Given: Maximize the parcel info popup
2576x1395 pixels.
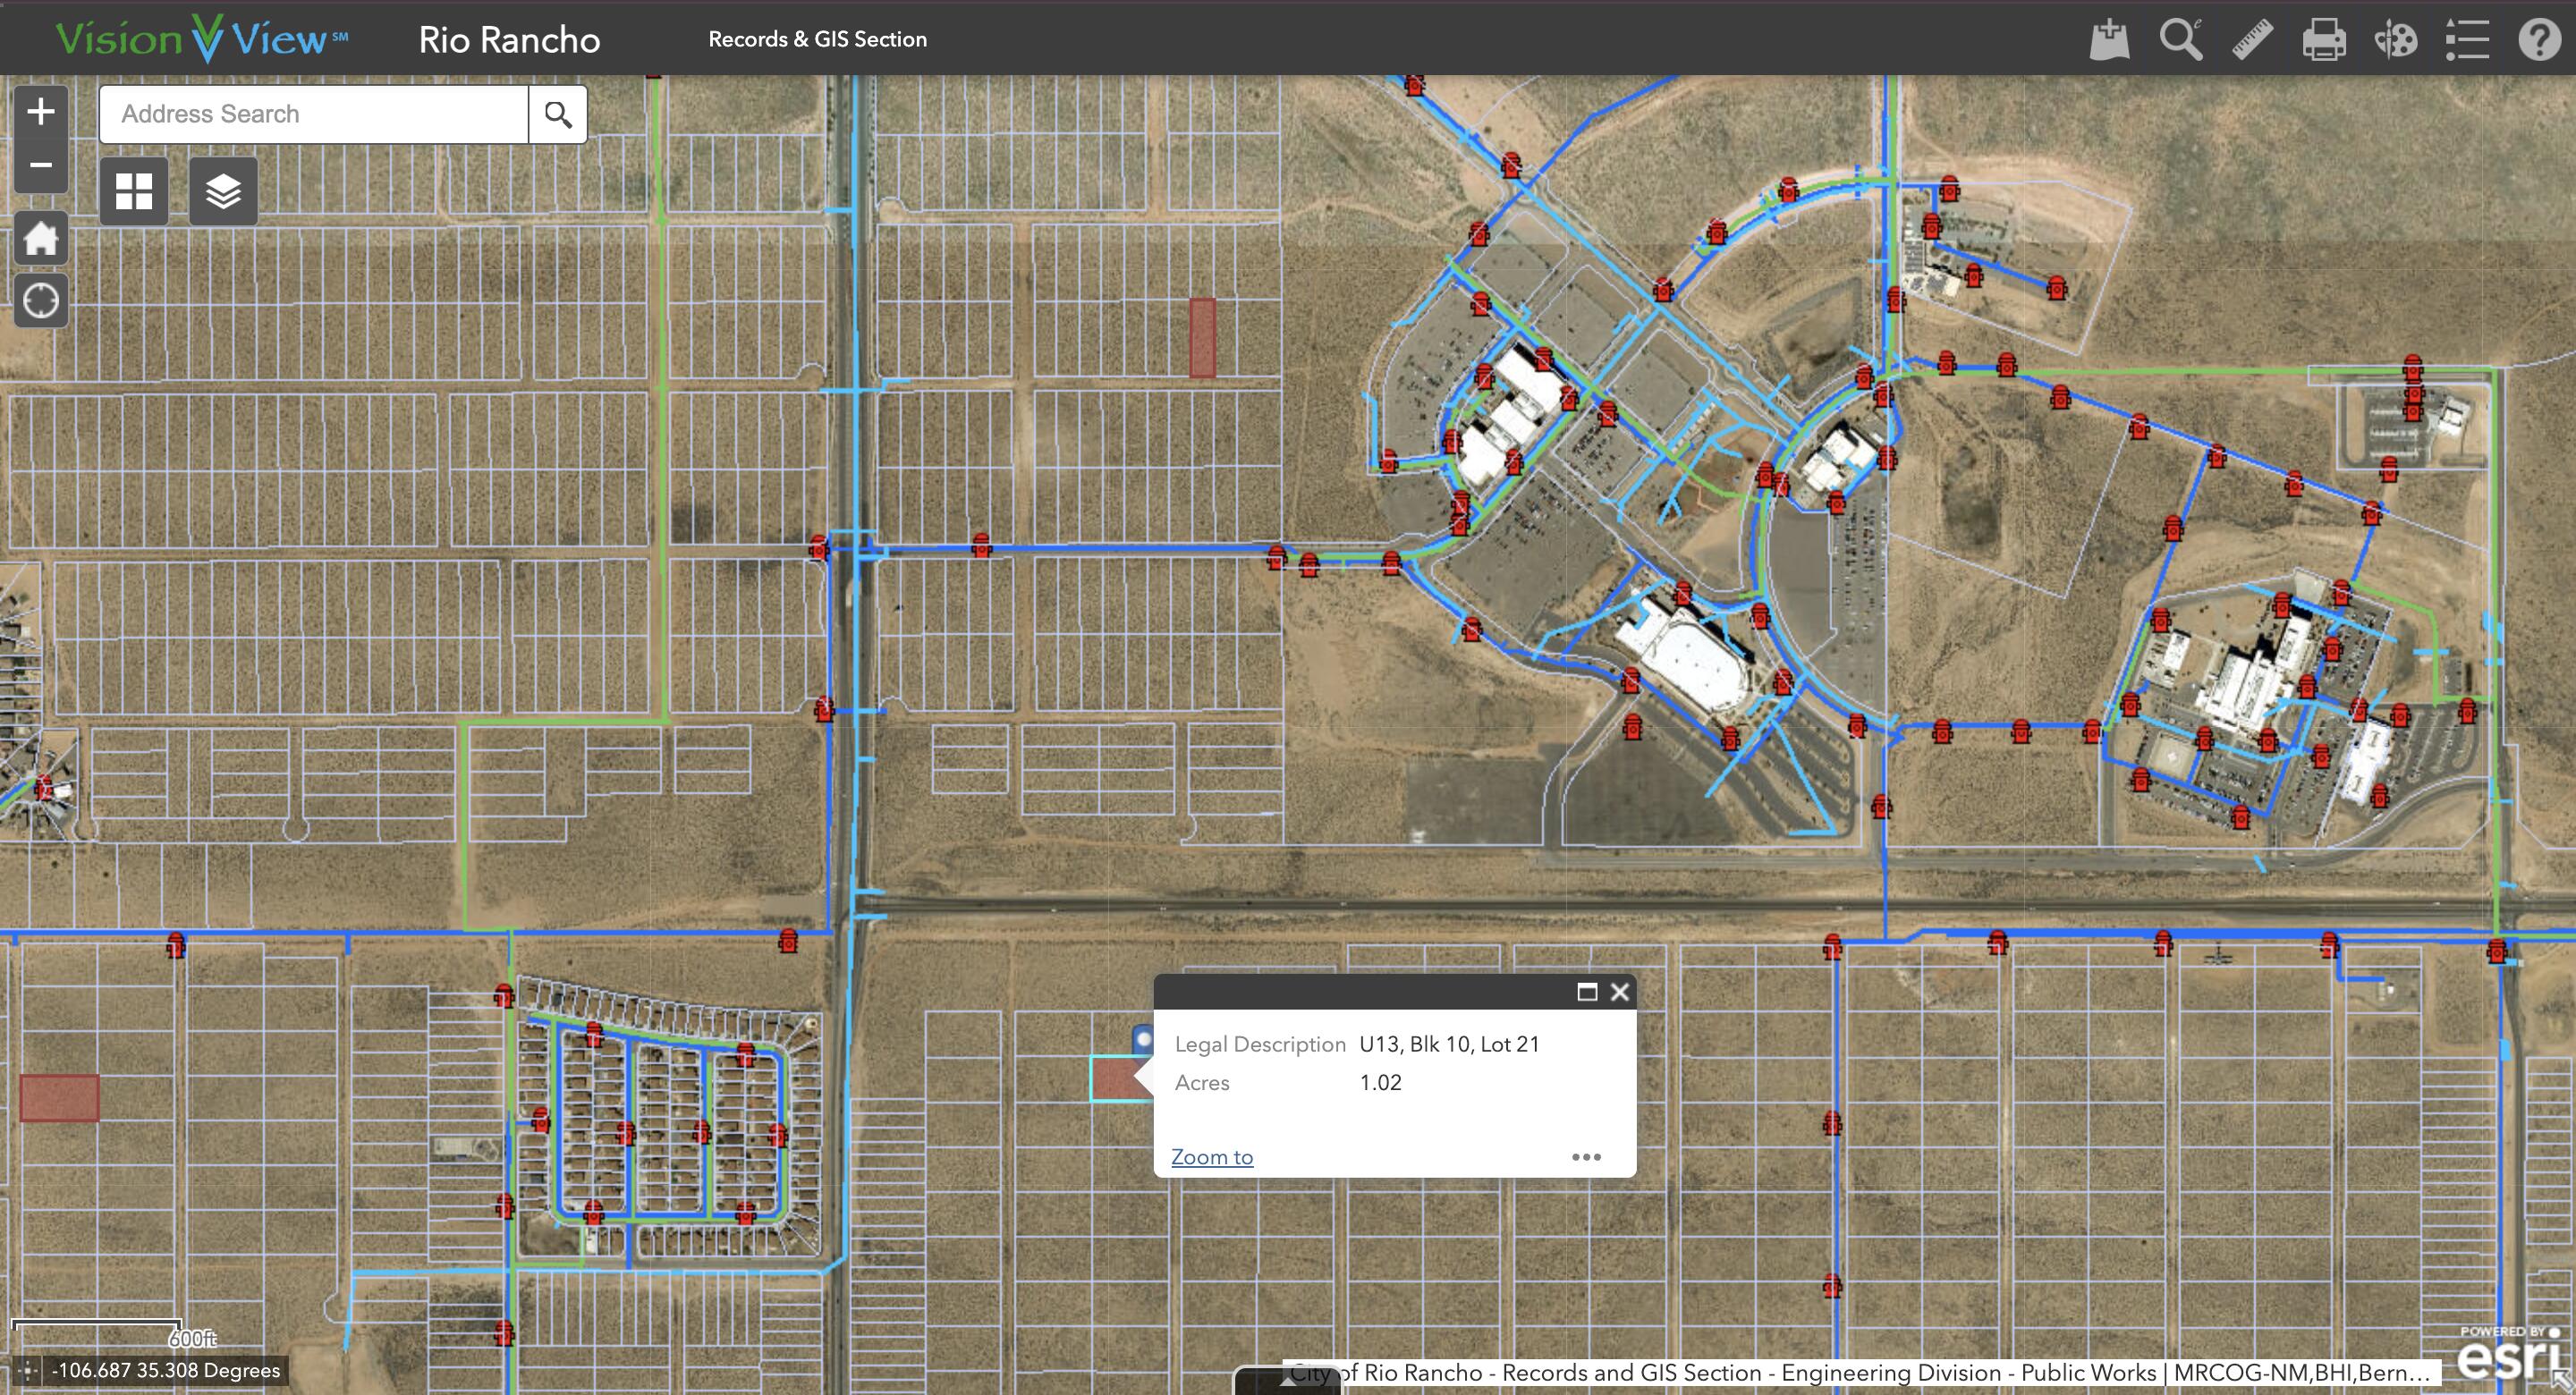Looking at the screenshot, I should (1587, 992).
